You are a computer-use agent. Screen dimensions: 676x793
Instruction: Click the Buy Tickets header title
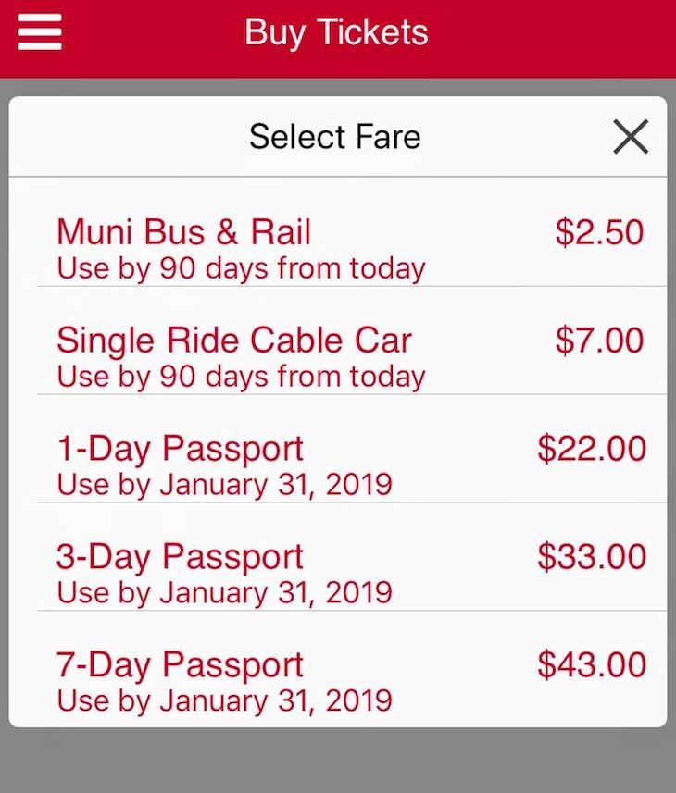click(336, 33)
